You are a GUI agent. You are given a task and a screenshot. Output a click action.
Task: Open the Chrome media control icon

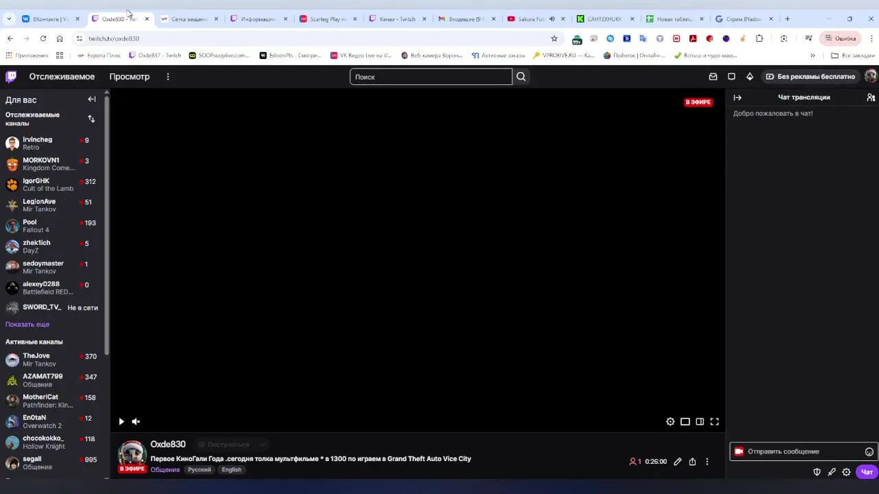click(x=809, y=38)
